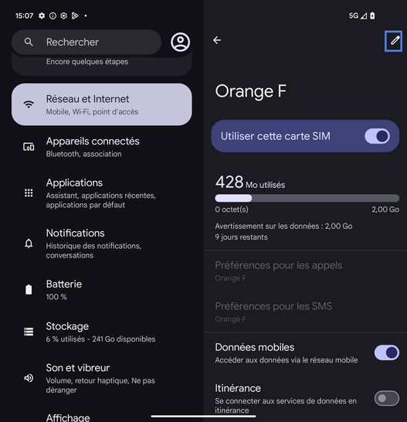407x422 pixels.
Task: Tap the speaker icon for Son et vibreur
Action: pos(29,378)
